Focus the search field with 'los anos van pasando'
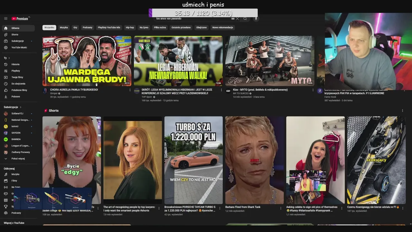The height and width of the screenshot is (232, 412). coord(193,19)
